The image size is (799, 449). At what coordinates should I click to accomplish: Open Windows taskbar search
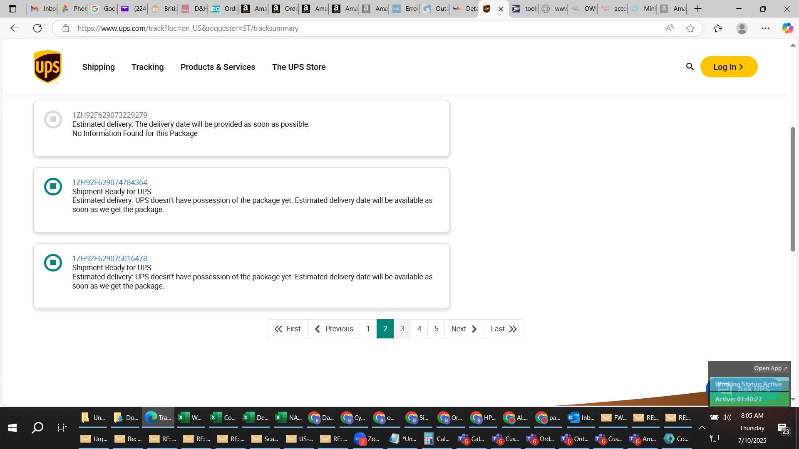(x=37, y=428)
